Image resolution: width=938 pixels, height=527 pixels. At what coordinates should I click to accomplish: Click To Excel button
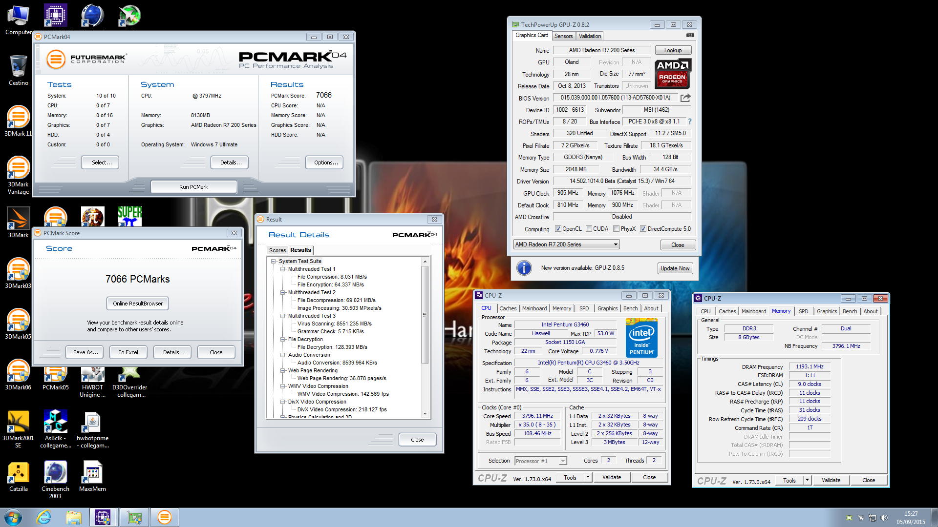pyautogui.click(x=128, y=352)
